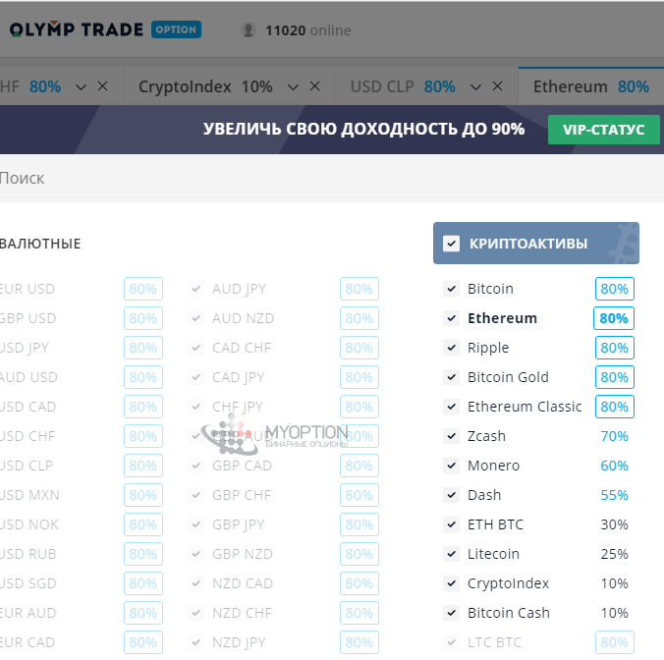Toggle the КРИПТОАКТИВЫ header checkbox
Viewport: 664px width, 660px height.
point(451,244)
